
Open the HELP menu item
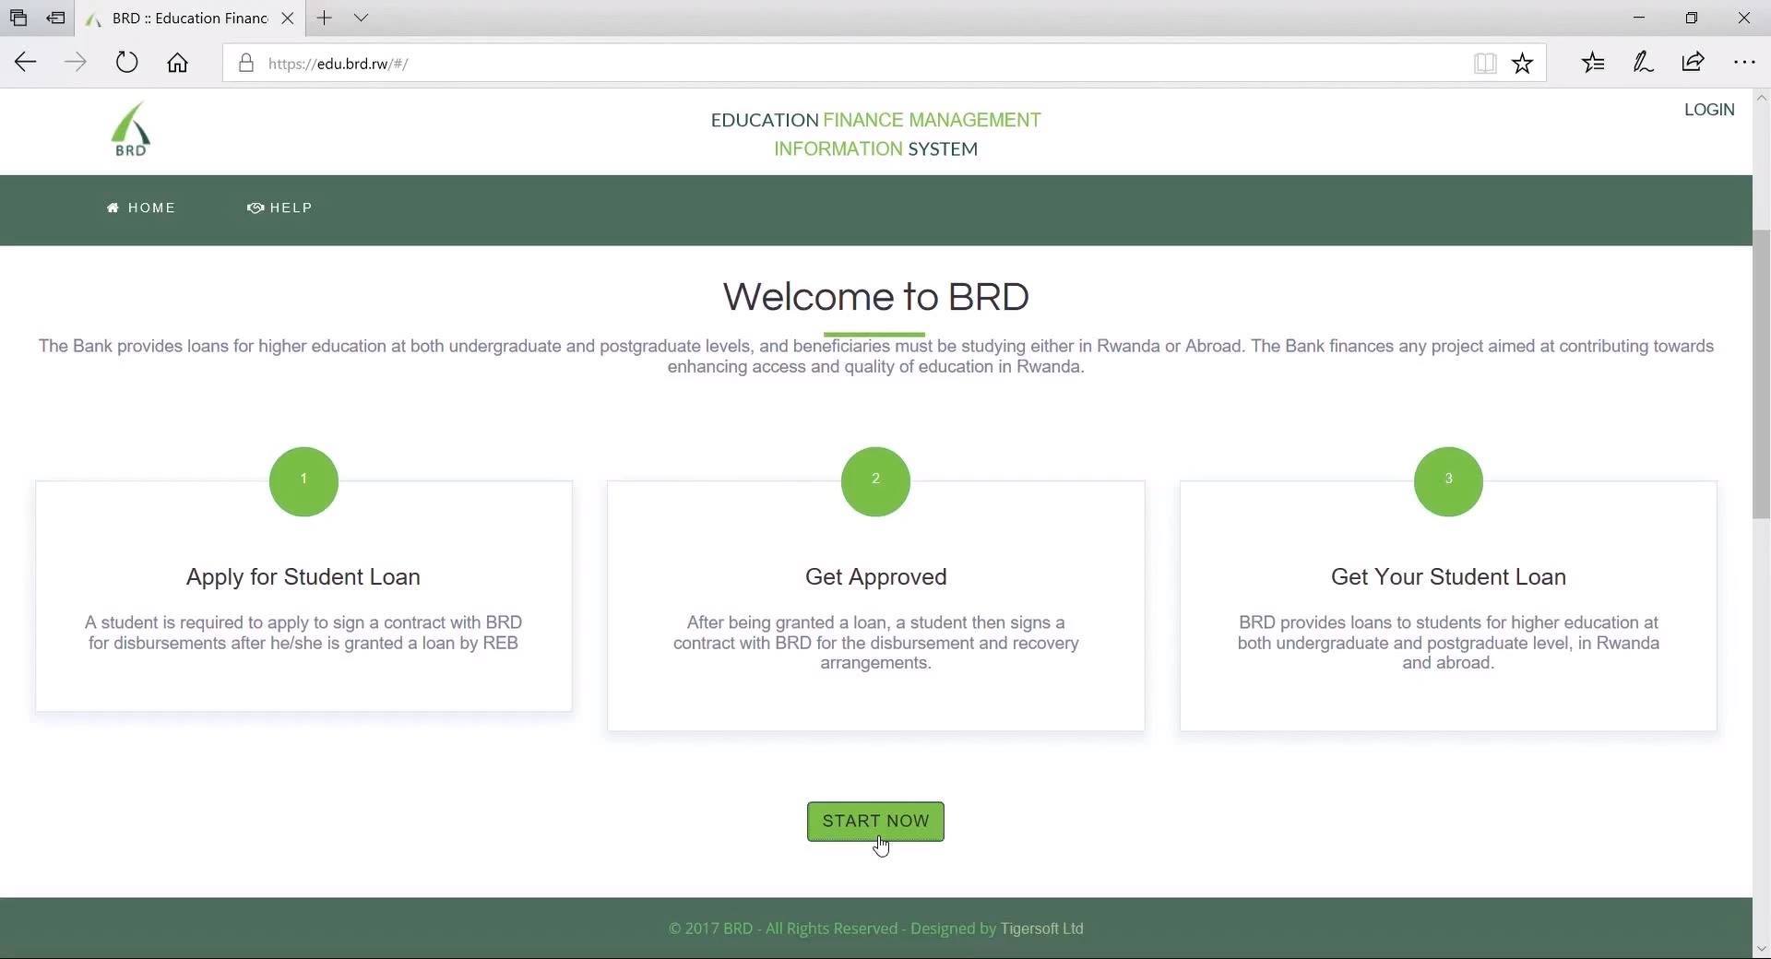click(279, 208)
